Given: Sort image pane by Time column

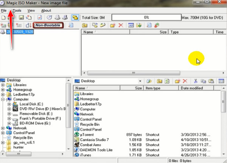Looking at the screenshot, I should 220,32.
